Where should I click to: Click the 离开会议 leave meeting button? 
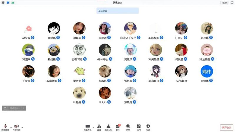(x=226, y=128)
